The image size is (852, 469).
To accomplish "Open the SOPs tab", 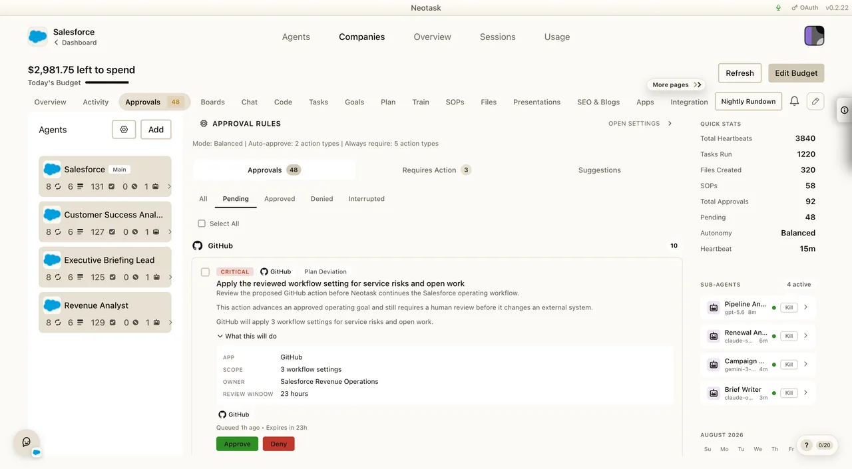I will point(455,102).
